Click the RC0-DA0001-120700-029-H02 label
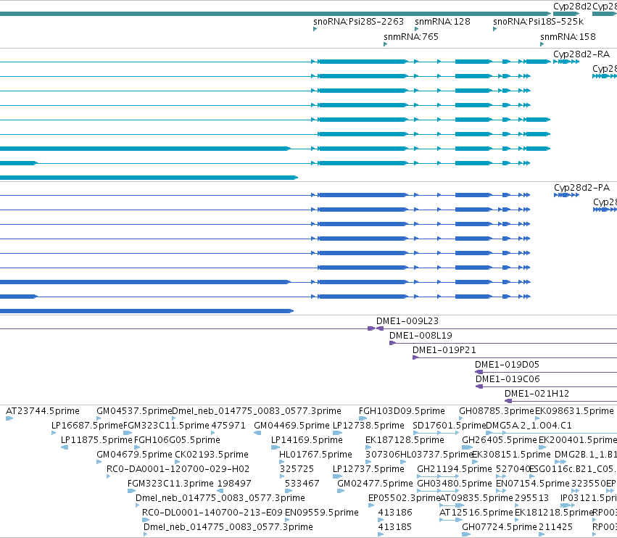The image size is (617, 538). click(x=178, y=469)
